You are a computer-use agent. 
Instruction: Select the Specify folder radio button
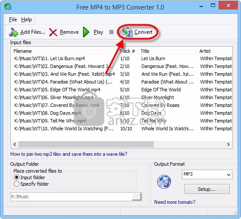coord(16,184)
